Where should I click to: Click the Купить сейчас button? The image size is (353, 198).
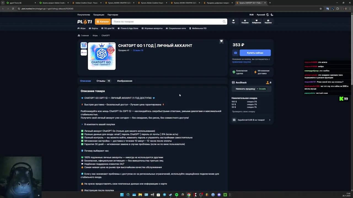pyautogui.click(x=255, y=53)
